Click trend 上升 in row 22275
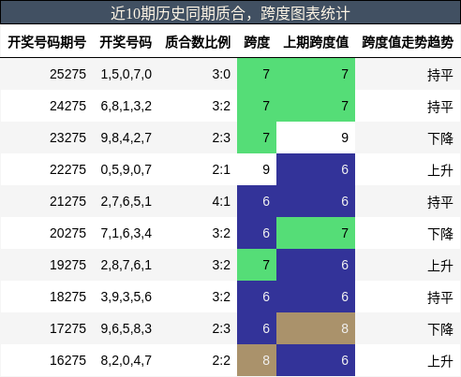 [440, 170]
